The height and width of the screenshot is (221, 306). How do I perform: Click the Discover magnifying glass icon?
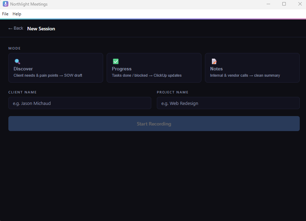click(x=17, y=61)
